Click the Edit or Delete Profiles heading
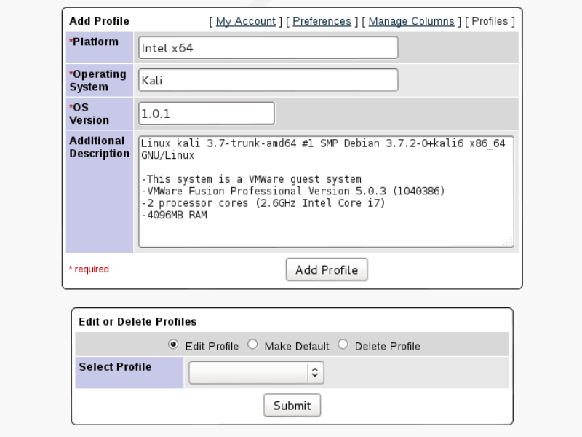Viewport: 582px width, 437px height. (x=137, y=321)
